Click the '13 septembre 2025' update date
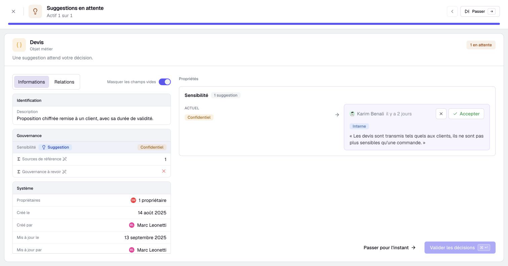The height and width of the screenshot is (266, 508). click(145, 237)
